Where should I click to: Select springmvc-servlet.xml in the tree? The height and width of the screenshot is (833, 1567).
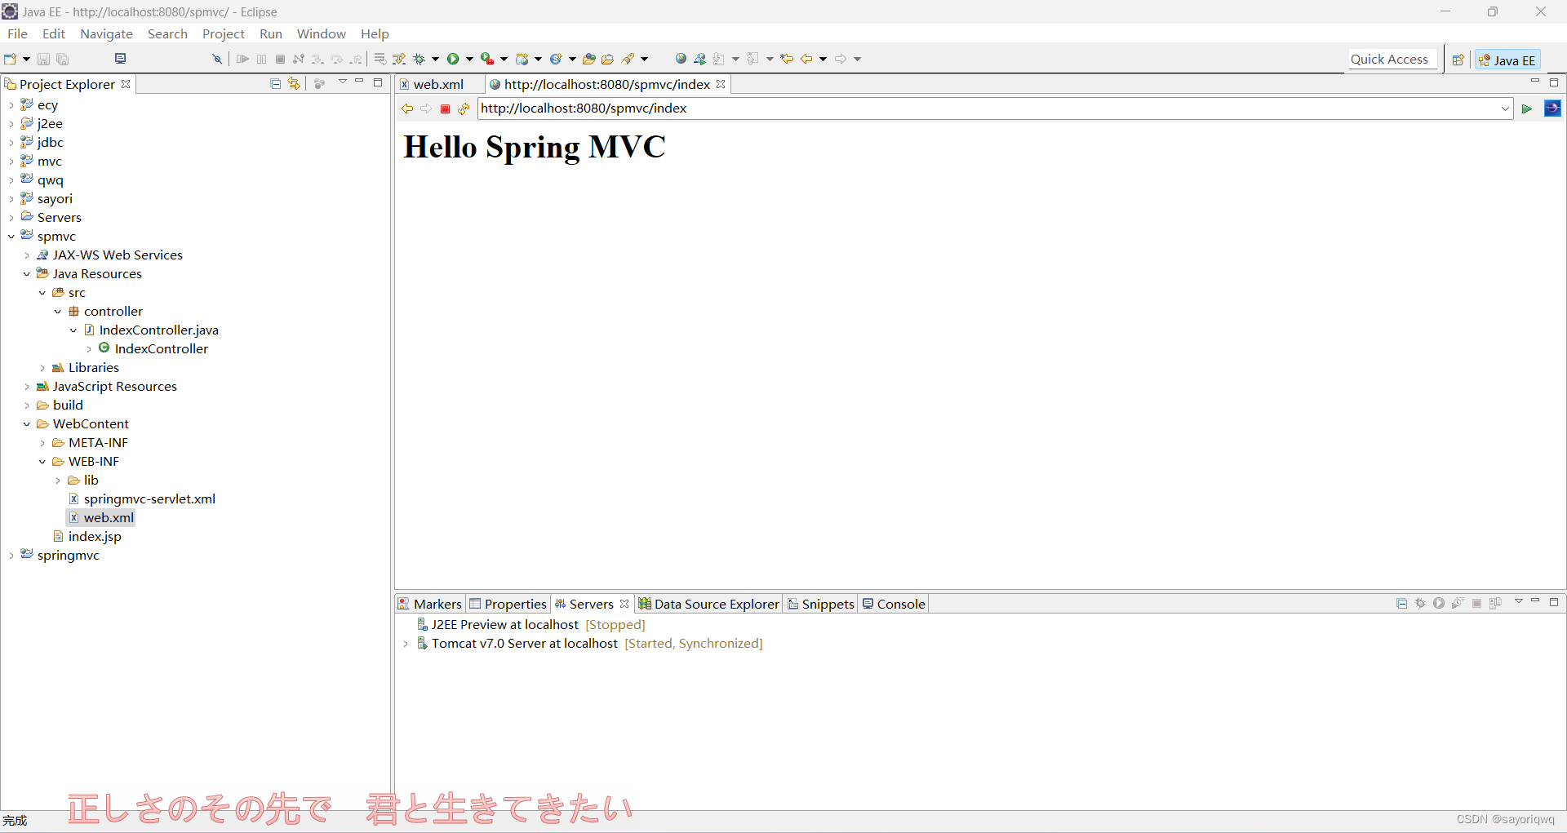pyautogui.click(x=149, y=499)
